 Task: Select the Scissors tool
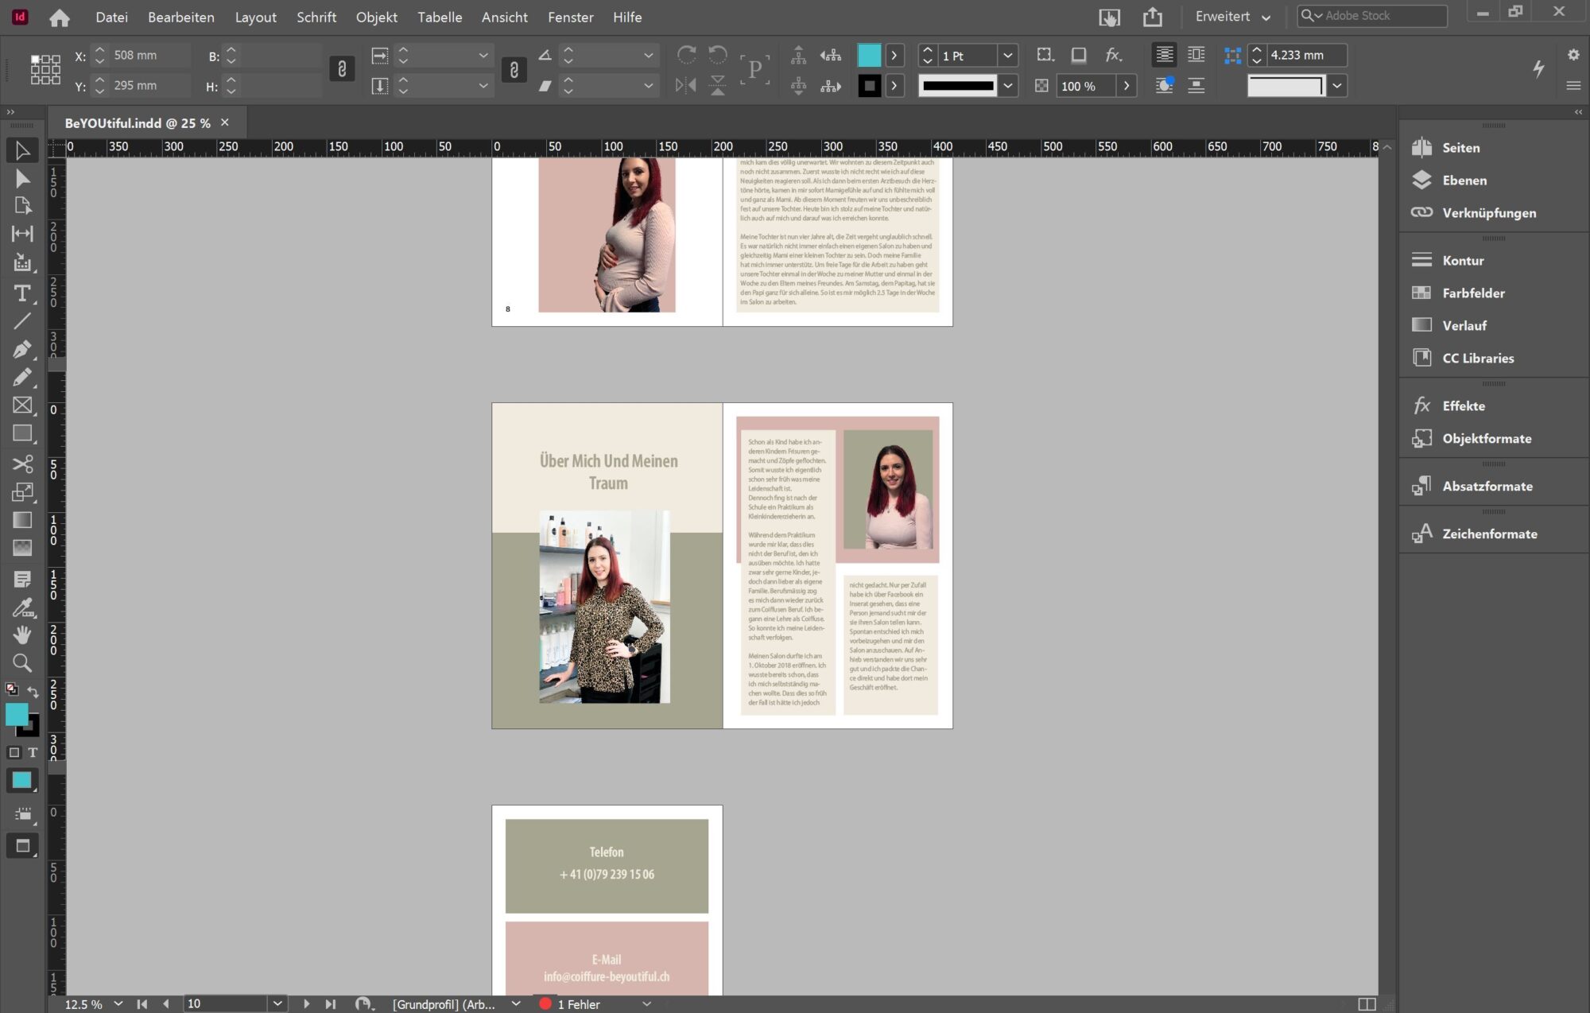click(x=22, y=464)
